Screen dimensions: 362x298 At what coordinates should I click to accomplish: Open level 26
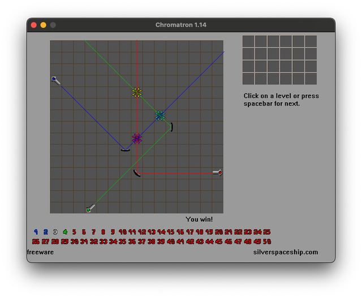[x=36, y=242]
